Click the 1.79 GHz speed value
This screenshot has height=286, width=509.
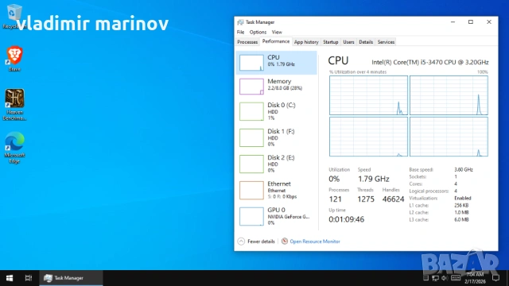374,179
